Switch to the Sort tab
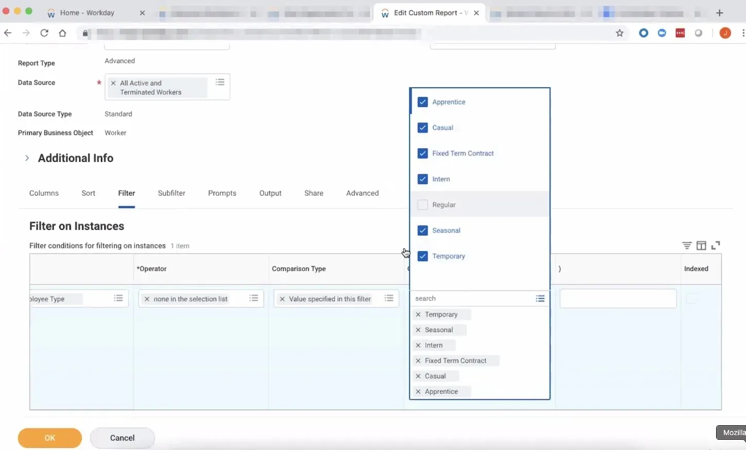746x450 pixels. [x=88, y=193]
